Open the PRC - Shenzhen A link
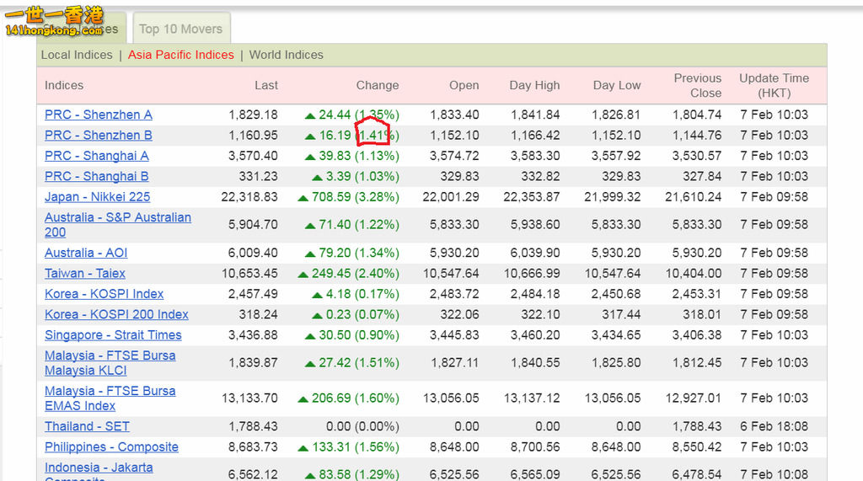The width and height of the screenshot is (863, 481). pos(99,115)
